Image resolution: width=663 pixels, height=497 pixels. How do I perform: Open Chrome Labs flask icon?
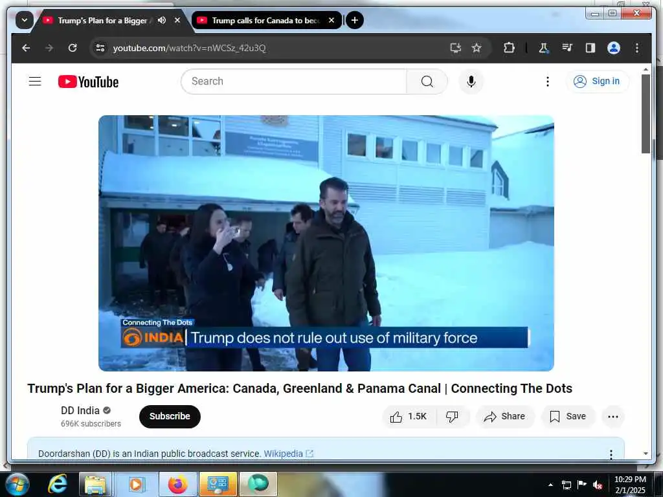543,48
